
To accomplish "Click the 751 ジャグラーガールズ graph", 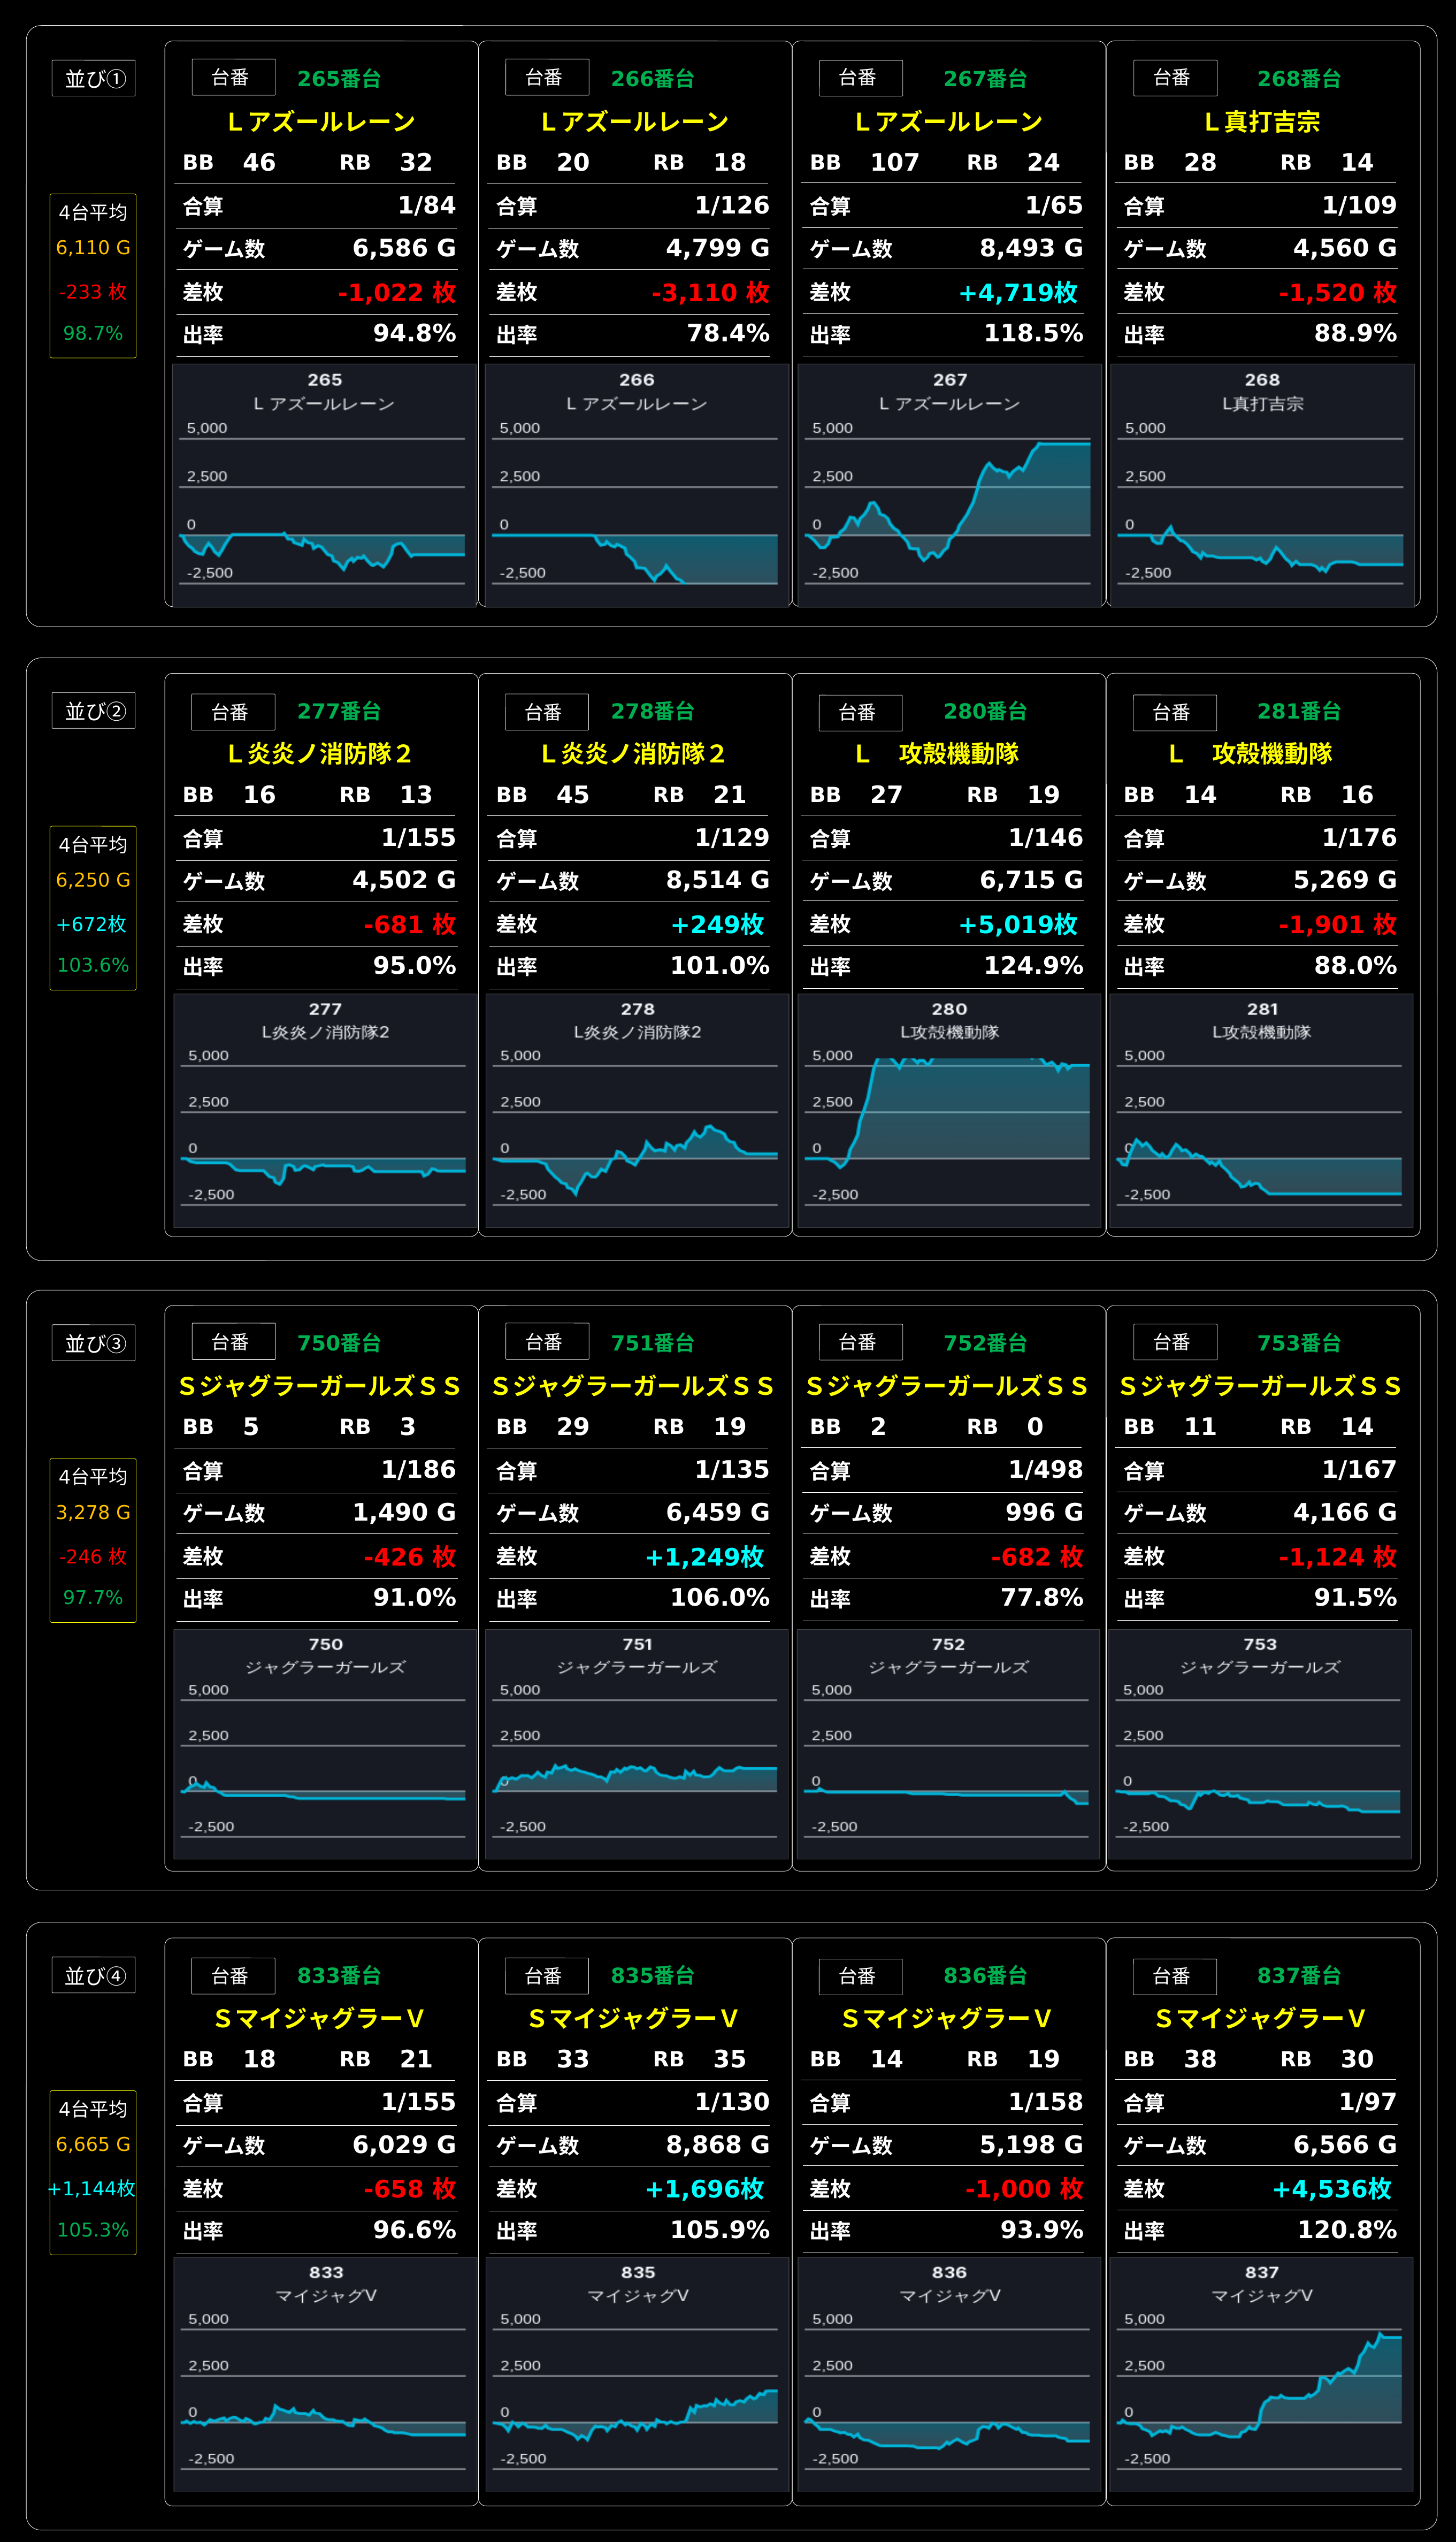I will click(x=637, y=1745).
